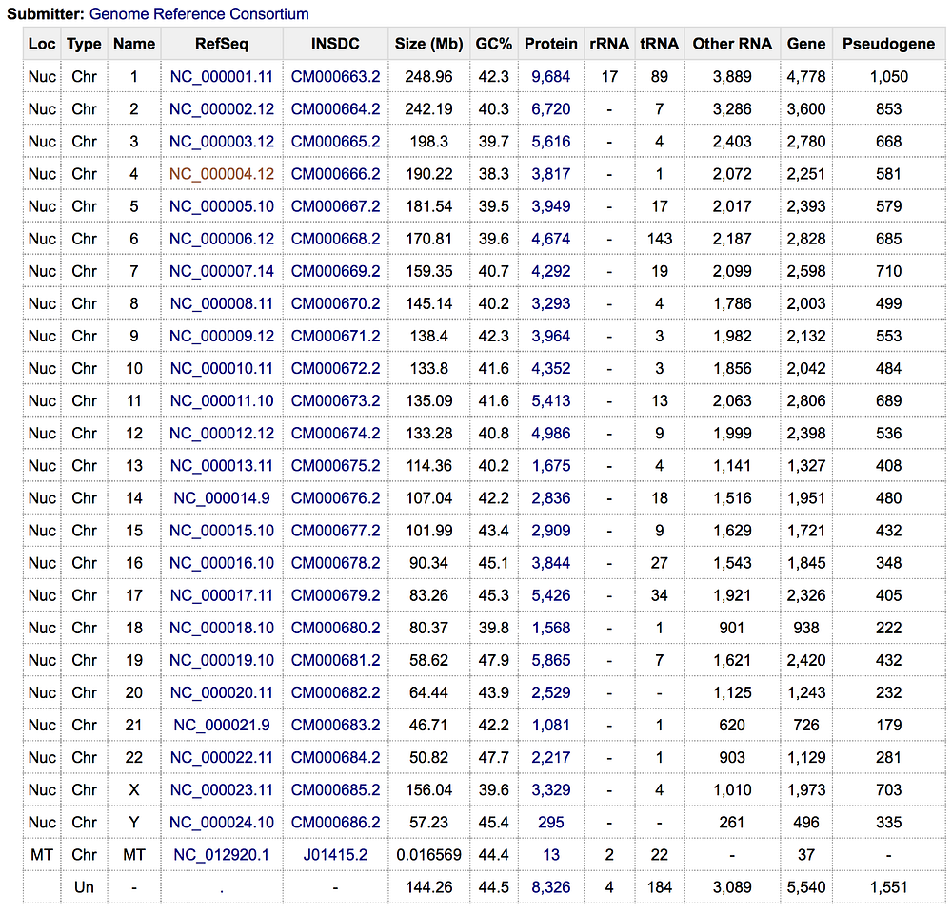
Task: Open RefSeq link NC_000019.10
Action: 222,661
